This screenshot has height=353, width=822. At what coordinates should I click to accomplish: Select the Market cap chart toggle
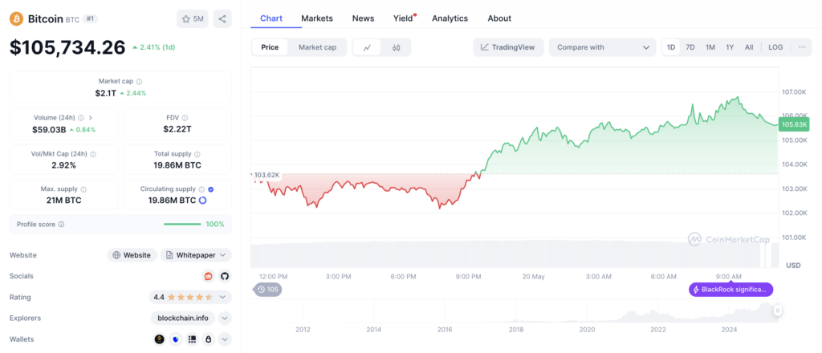coord(317,47)
